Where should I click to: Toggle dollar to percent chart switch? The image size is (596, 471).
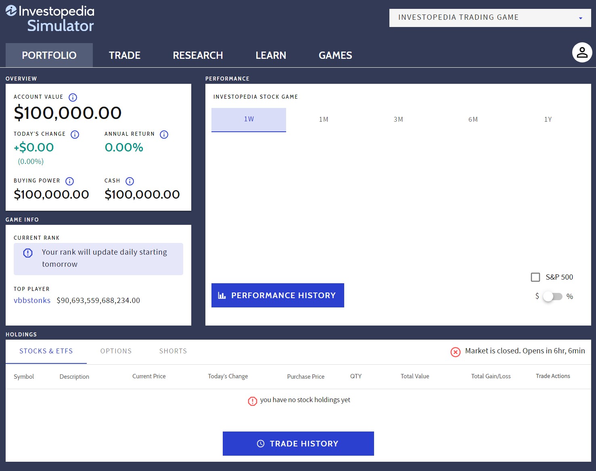pos(552,297)
